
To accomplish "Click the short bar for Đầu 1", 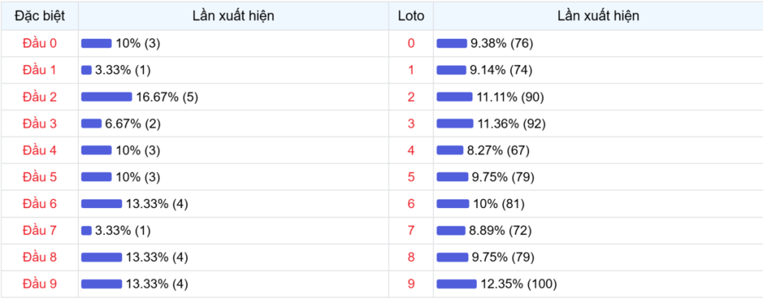I will click(x=86, y=70).
